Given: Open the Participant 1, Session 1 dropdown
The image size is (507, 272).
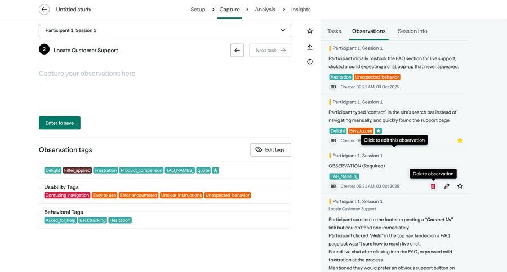Looking at the screenshot, I should [x=164, y=30].
